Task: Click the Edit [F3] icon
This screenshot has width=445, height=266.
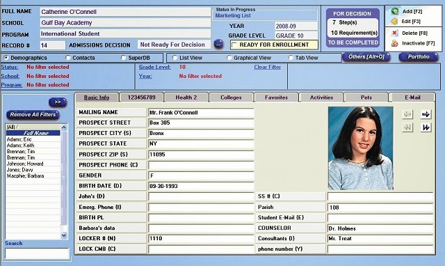Action: coord(394,22)
